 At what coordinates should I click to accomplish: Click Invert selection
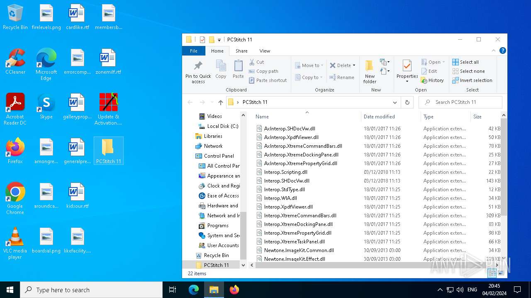(x=472, y=80)
